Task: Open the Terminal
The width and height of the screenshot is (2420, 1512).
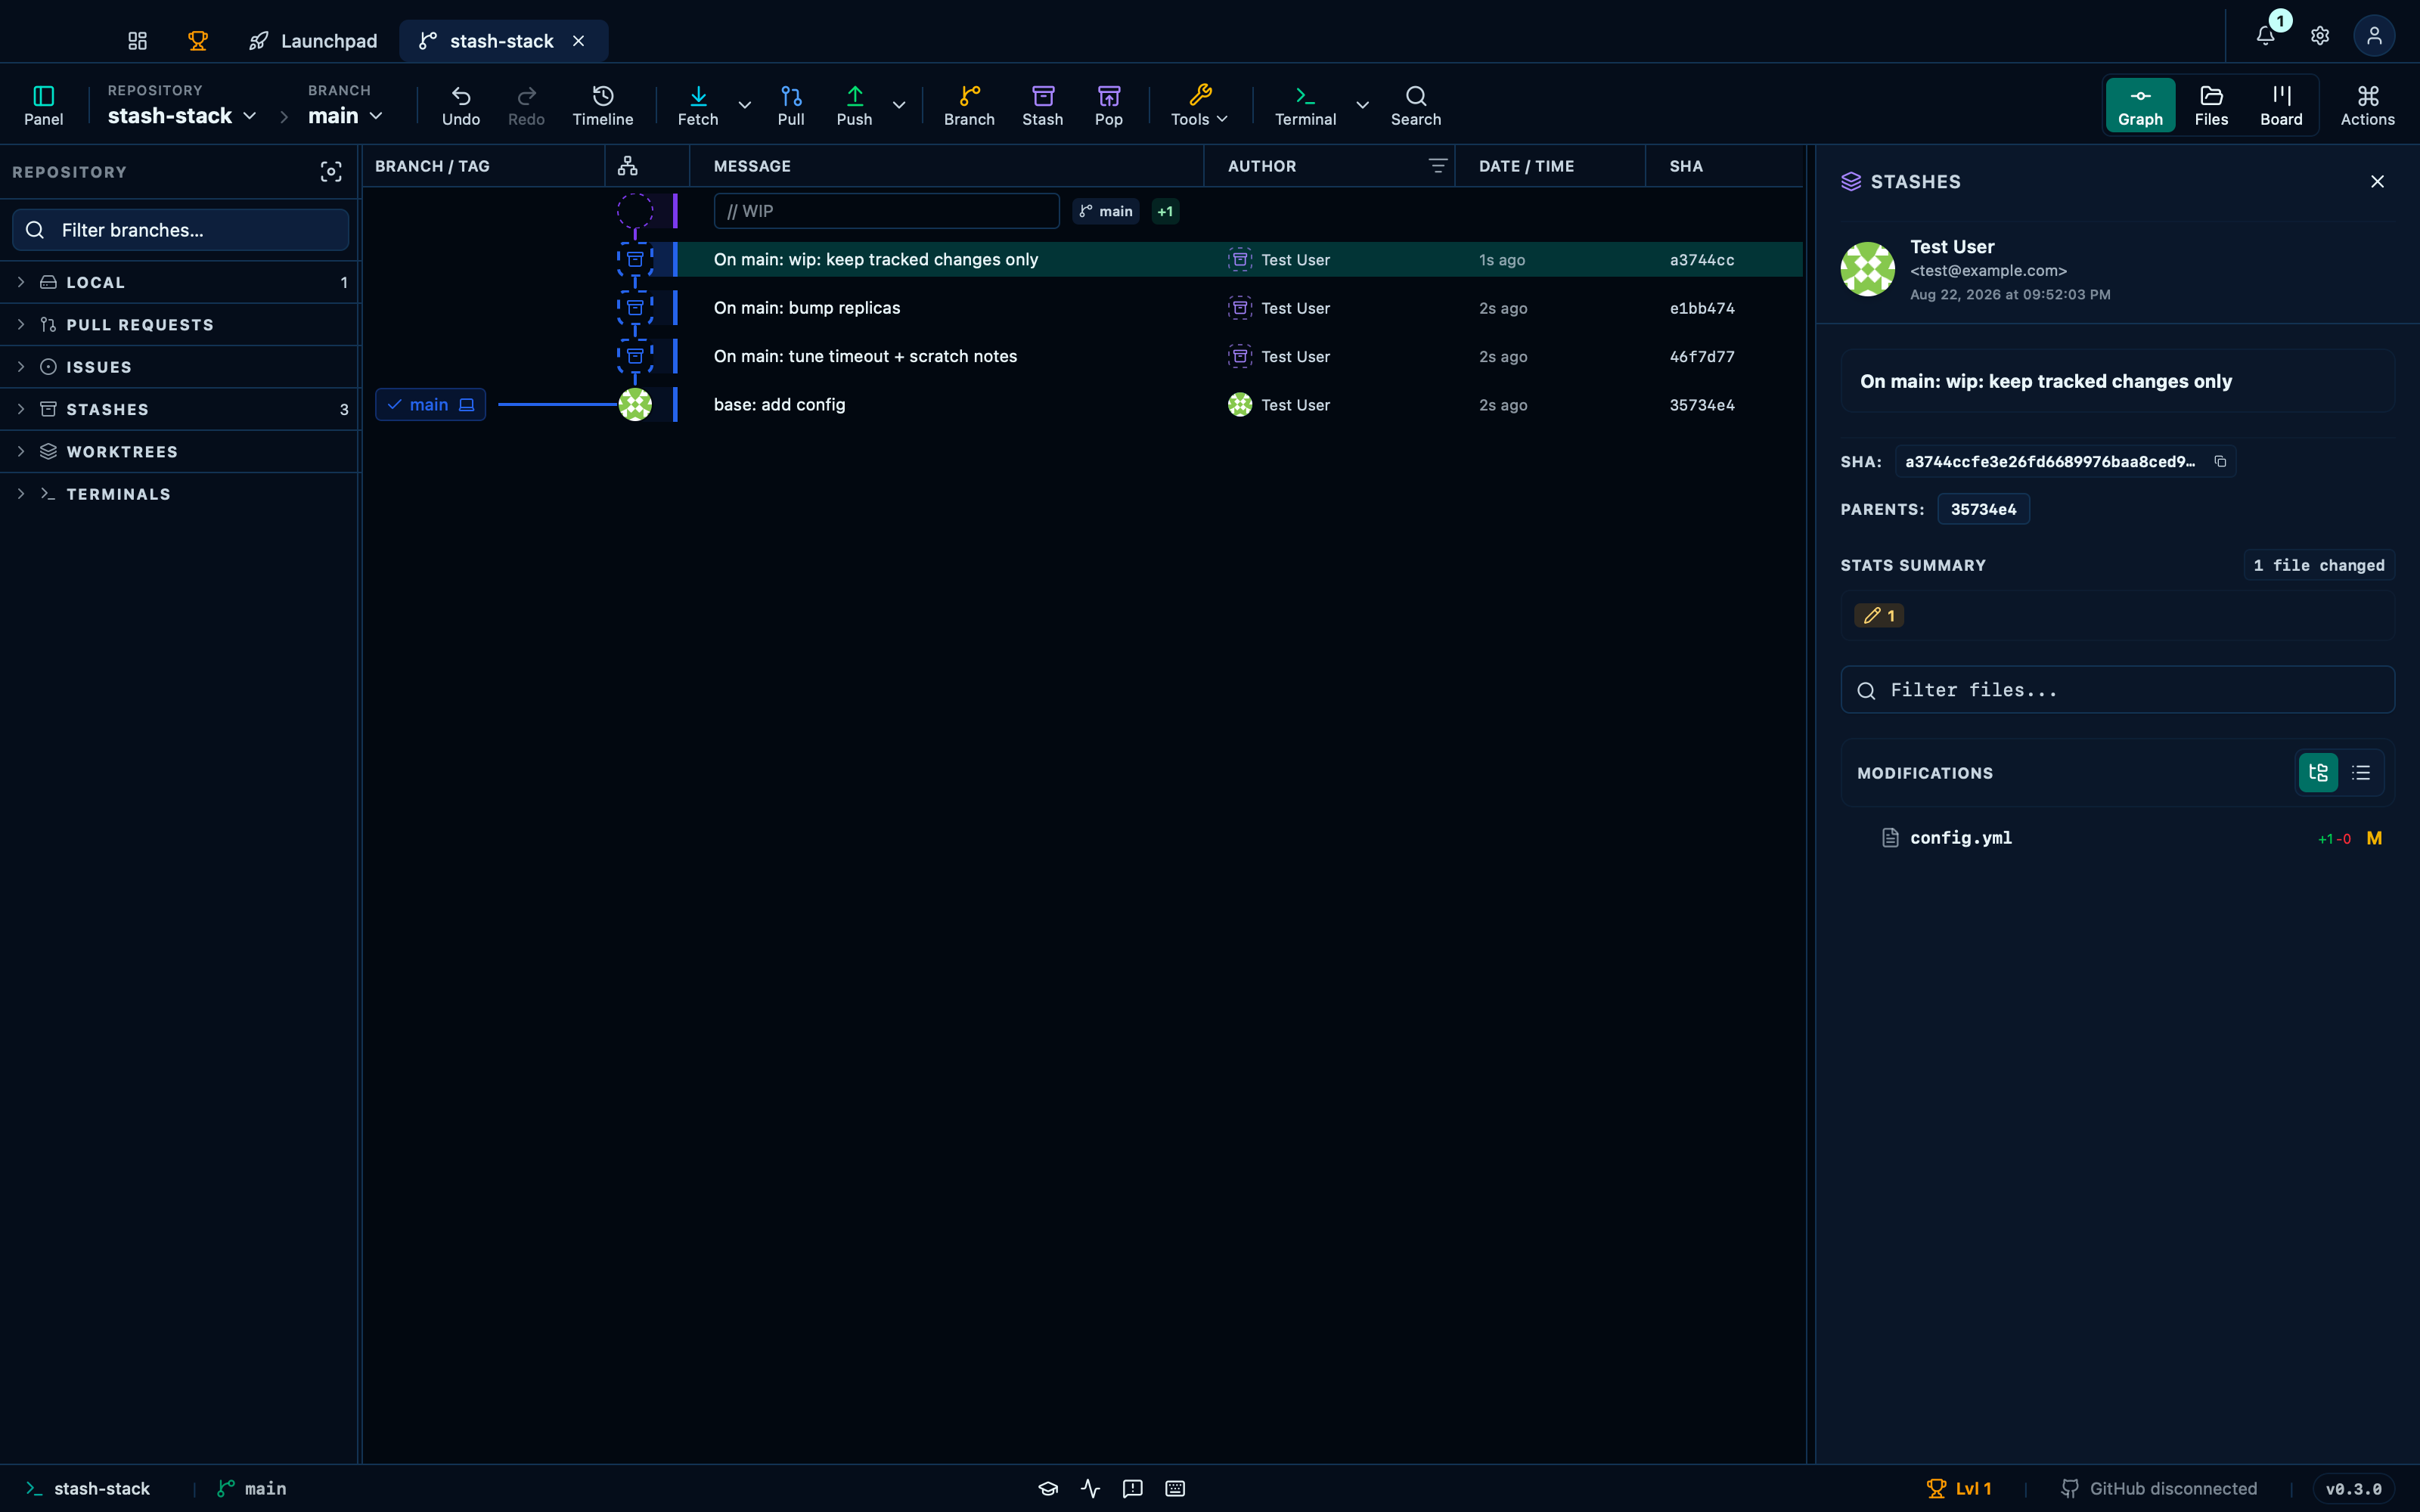Action: pyautogui.click(x=1305, y=105)
